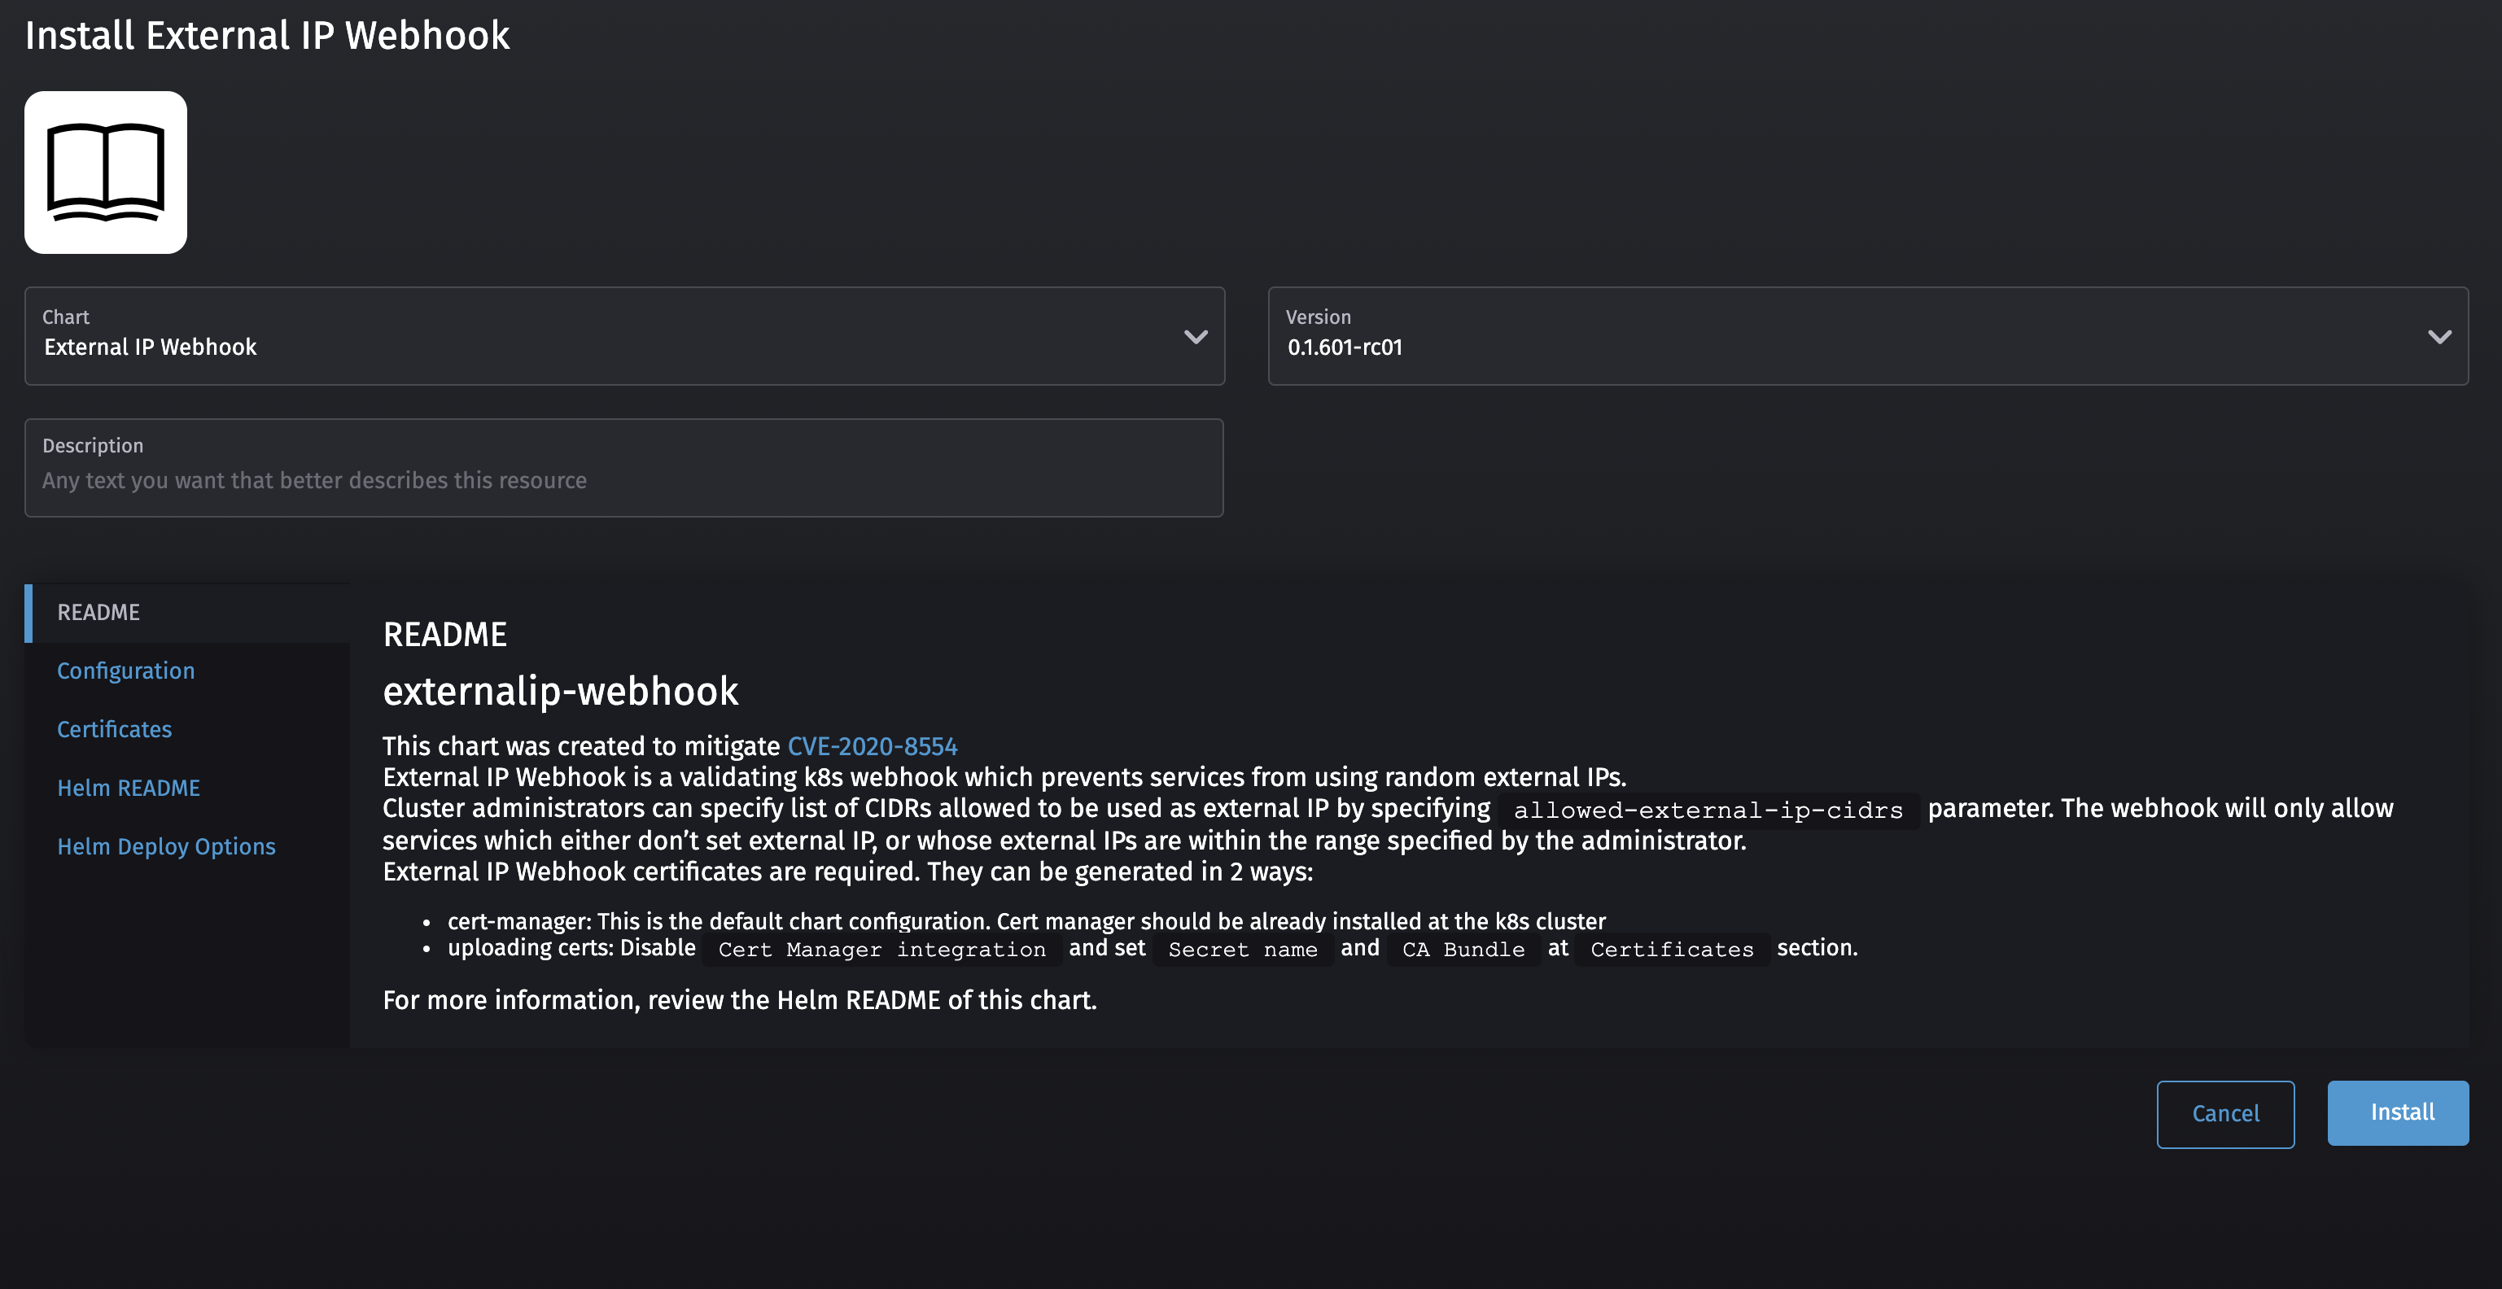Image resolution: width=2502 pixels, height=1289 pixels.
Task: Open the Certificates section
Action: tap(114, 728)
